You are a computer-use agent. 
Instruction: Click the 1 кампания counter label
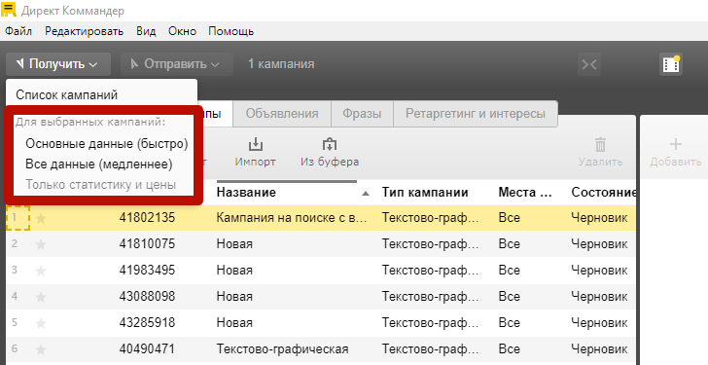coord(281,64)
